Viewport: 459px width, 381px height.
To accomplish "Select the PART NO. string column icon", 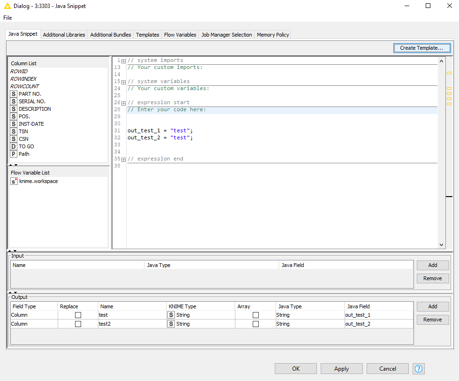I will click(x=14, y=94).
